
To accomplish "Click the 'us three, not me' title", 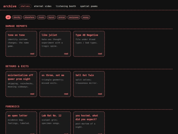I will [53, 75].
